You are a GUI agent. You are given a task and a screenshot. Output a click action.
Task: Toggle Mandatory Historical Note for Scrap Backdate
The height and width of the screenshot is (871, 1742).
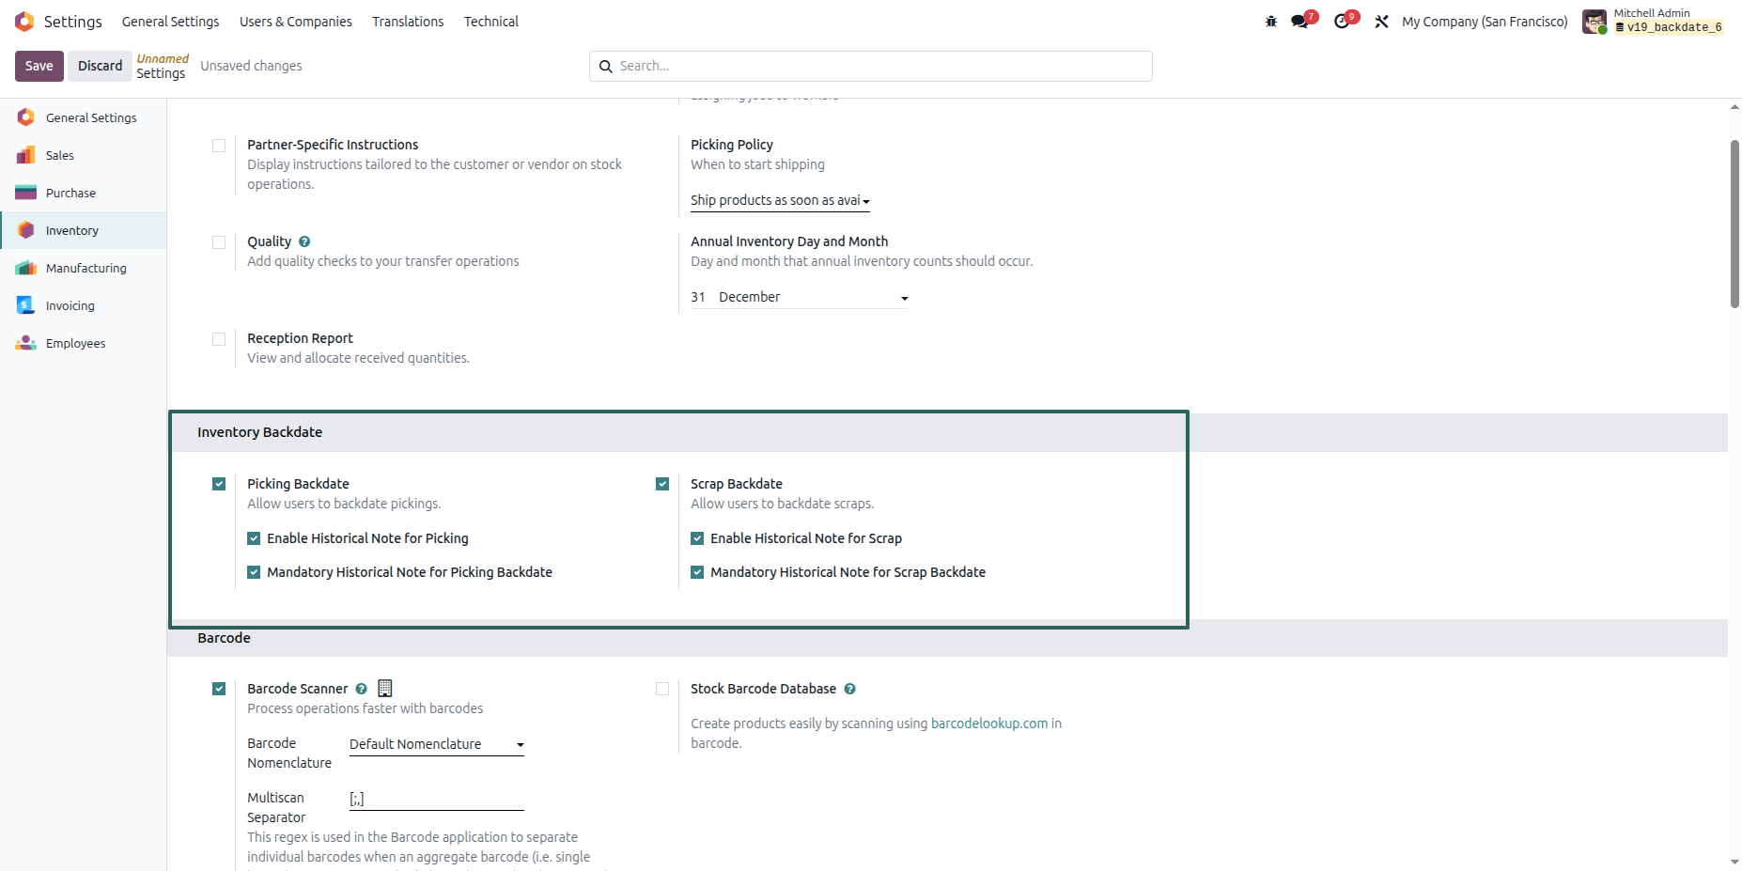click(697, 572)
